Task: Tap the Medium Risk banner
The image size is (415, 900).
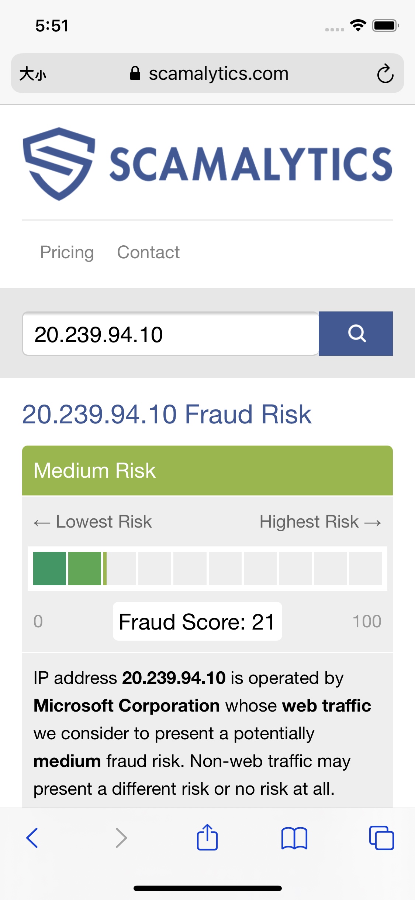Action: 207,470
